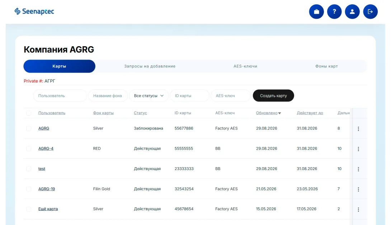Open the three-dot menu for the AGRG-19 row
391x225 pixels.
point(358,189)
